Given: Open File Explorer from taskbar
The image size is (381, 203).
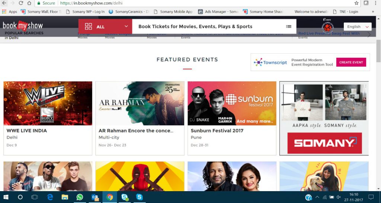Looking at the screenshot, I should coord(65,197).
